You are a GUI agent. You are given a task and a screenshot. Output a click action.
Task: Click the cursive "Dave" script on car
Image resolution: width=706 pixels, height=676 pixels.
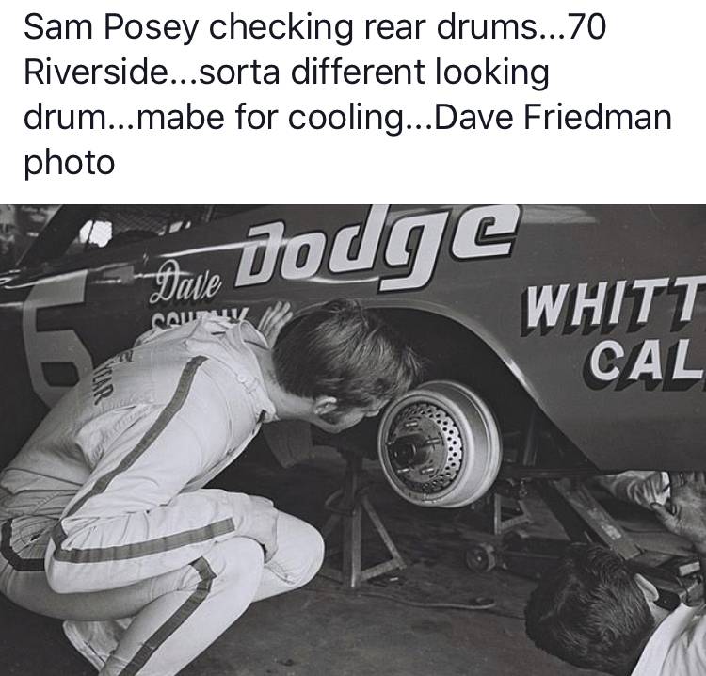(186, 283)
